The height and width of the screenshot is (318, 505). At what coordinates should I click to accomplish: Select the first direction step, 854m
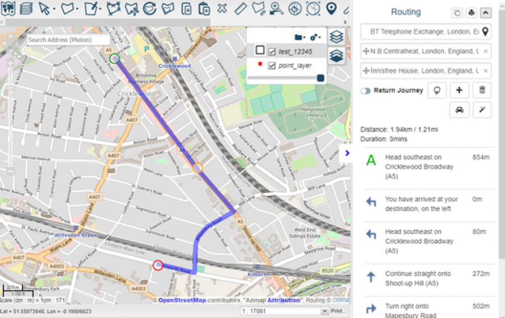[429, 167]
